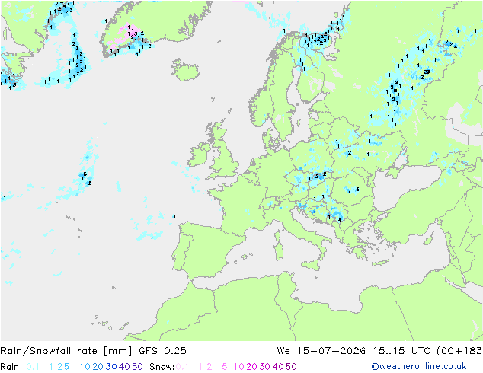Click the "15..15 UTC" time label
This screenshot has height=373, width=483.
pyautogui.click(x=401, y=351)
